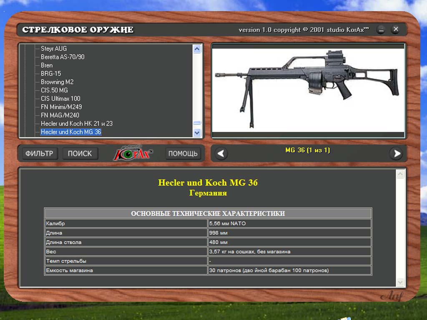The image size is (427, 320).
Task: Show previous image with left arrow
Action: click(x=221, y=154)
